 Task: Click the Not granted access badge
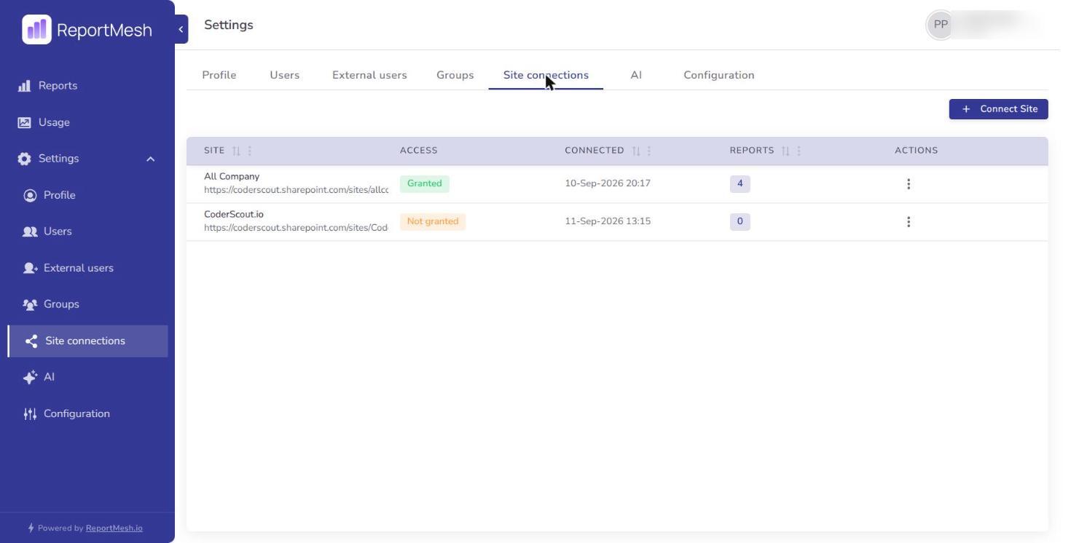[x=433, y=221]
